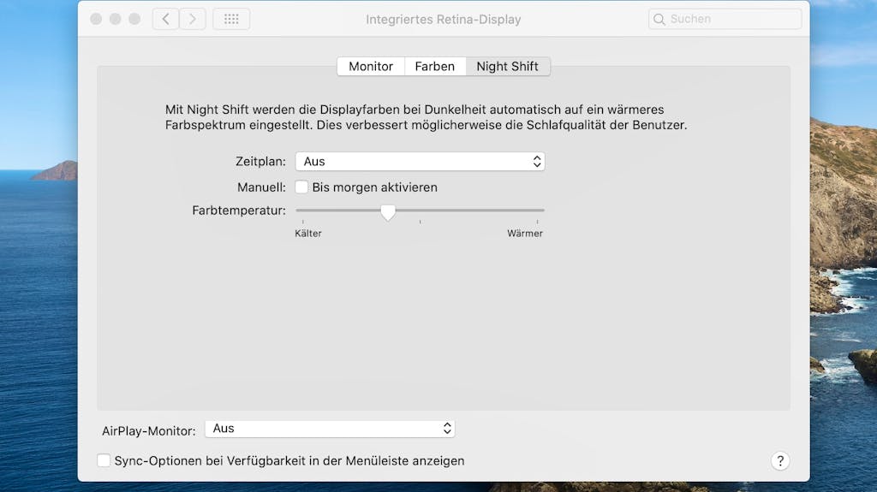The width and height of the screenshot is (877, 492).
Task: Open the AirPlay-Monitor dropdown
Action: tap(330, 429)
